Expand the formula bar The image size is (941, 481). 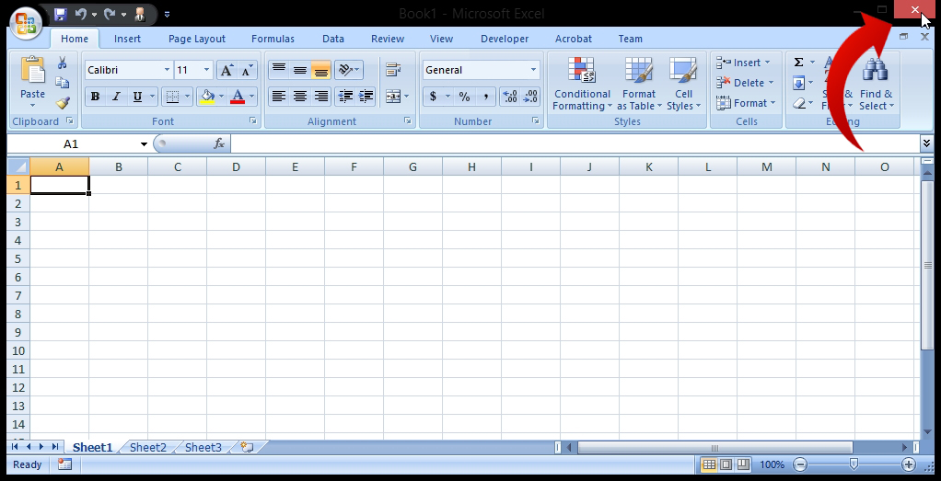tap(926, 143)
